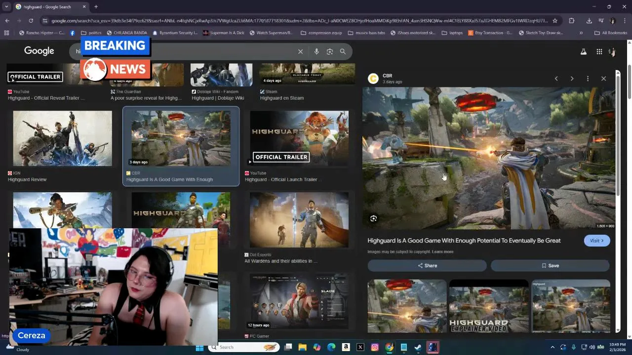This screenshot has width=632, height=355.
Task: Open Steam from the taskbar
Action: click(x=418, y=347)
